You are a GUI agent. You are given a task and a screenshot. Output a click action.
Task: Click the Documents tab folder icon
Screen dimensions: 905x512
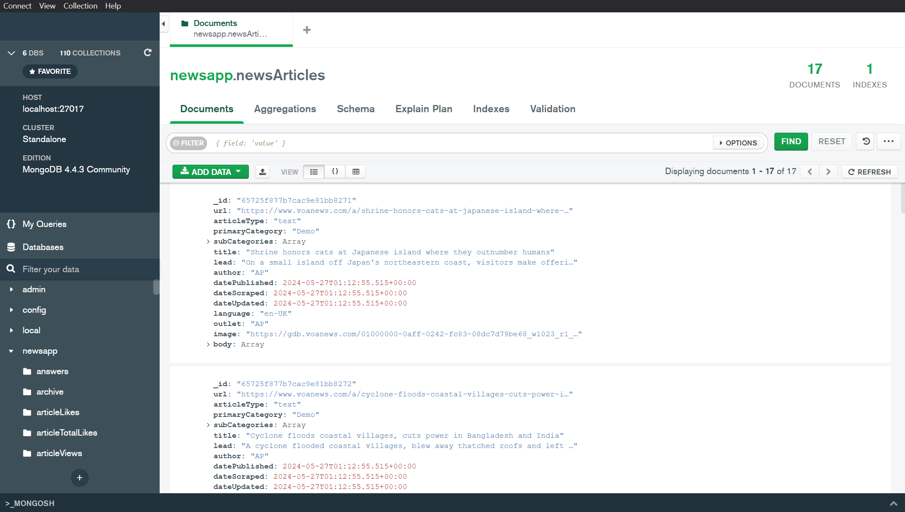click(x=185, y=23)
